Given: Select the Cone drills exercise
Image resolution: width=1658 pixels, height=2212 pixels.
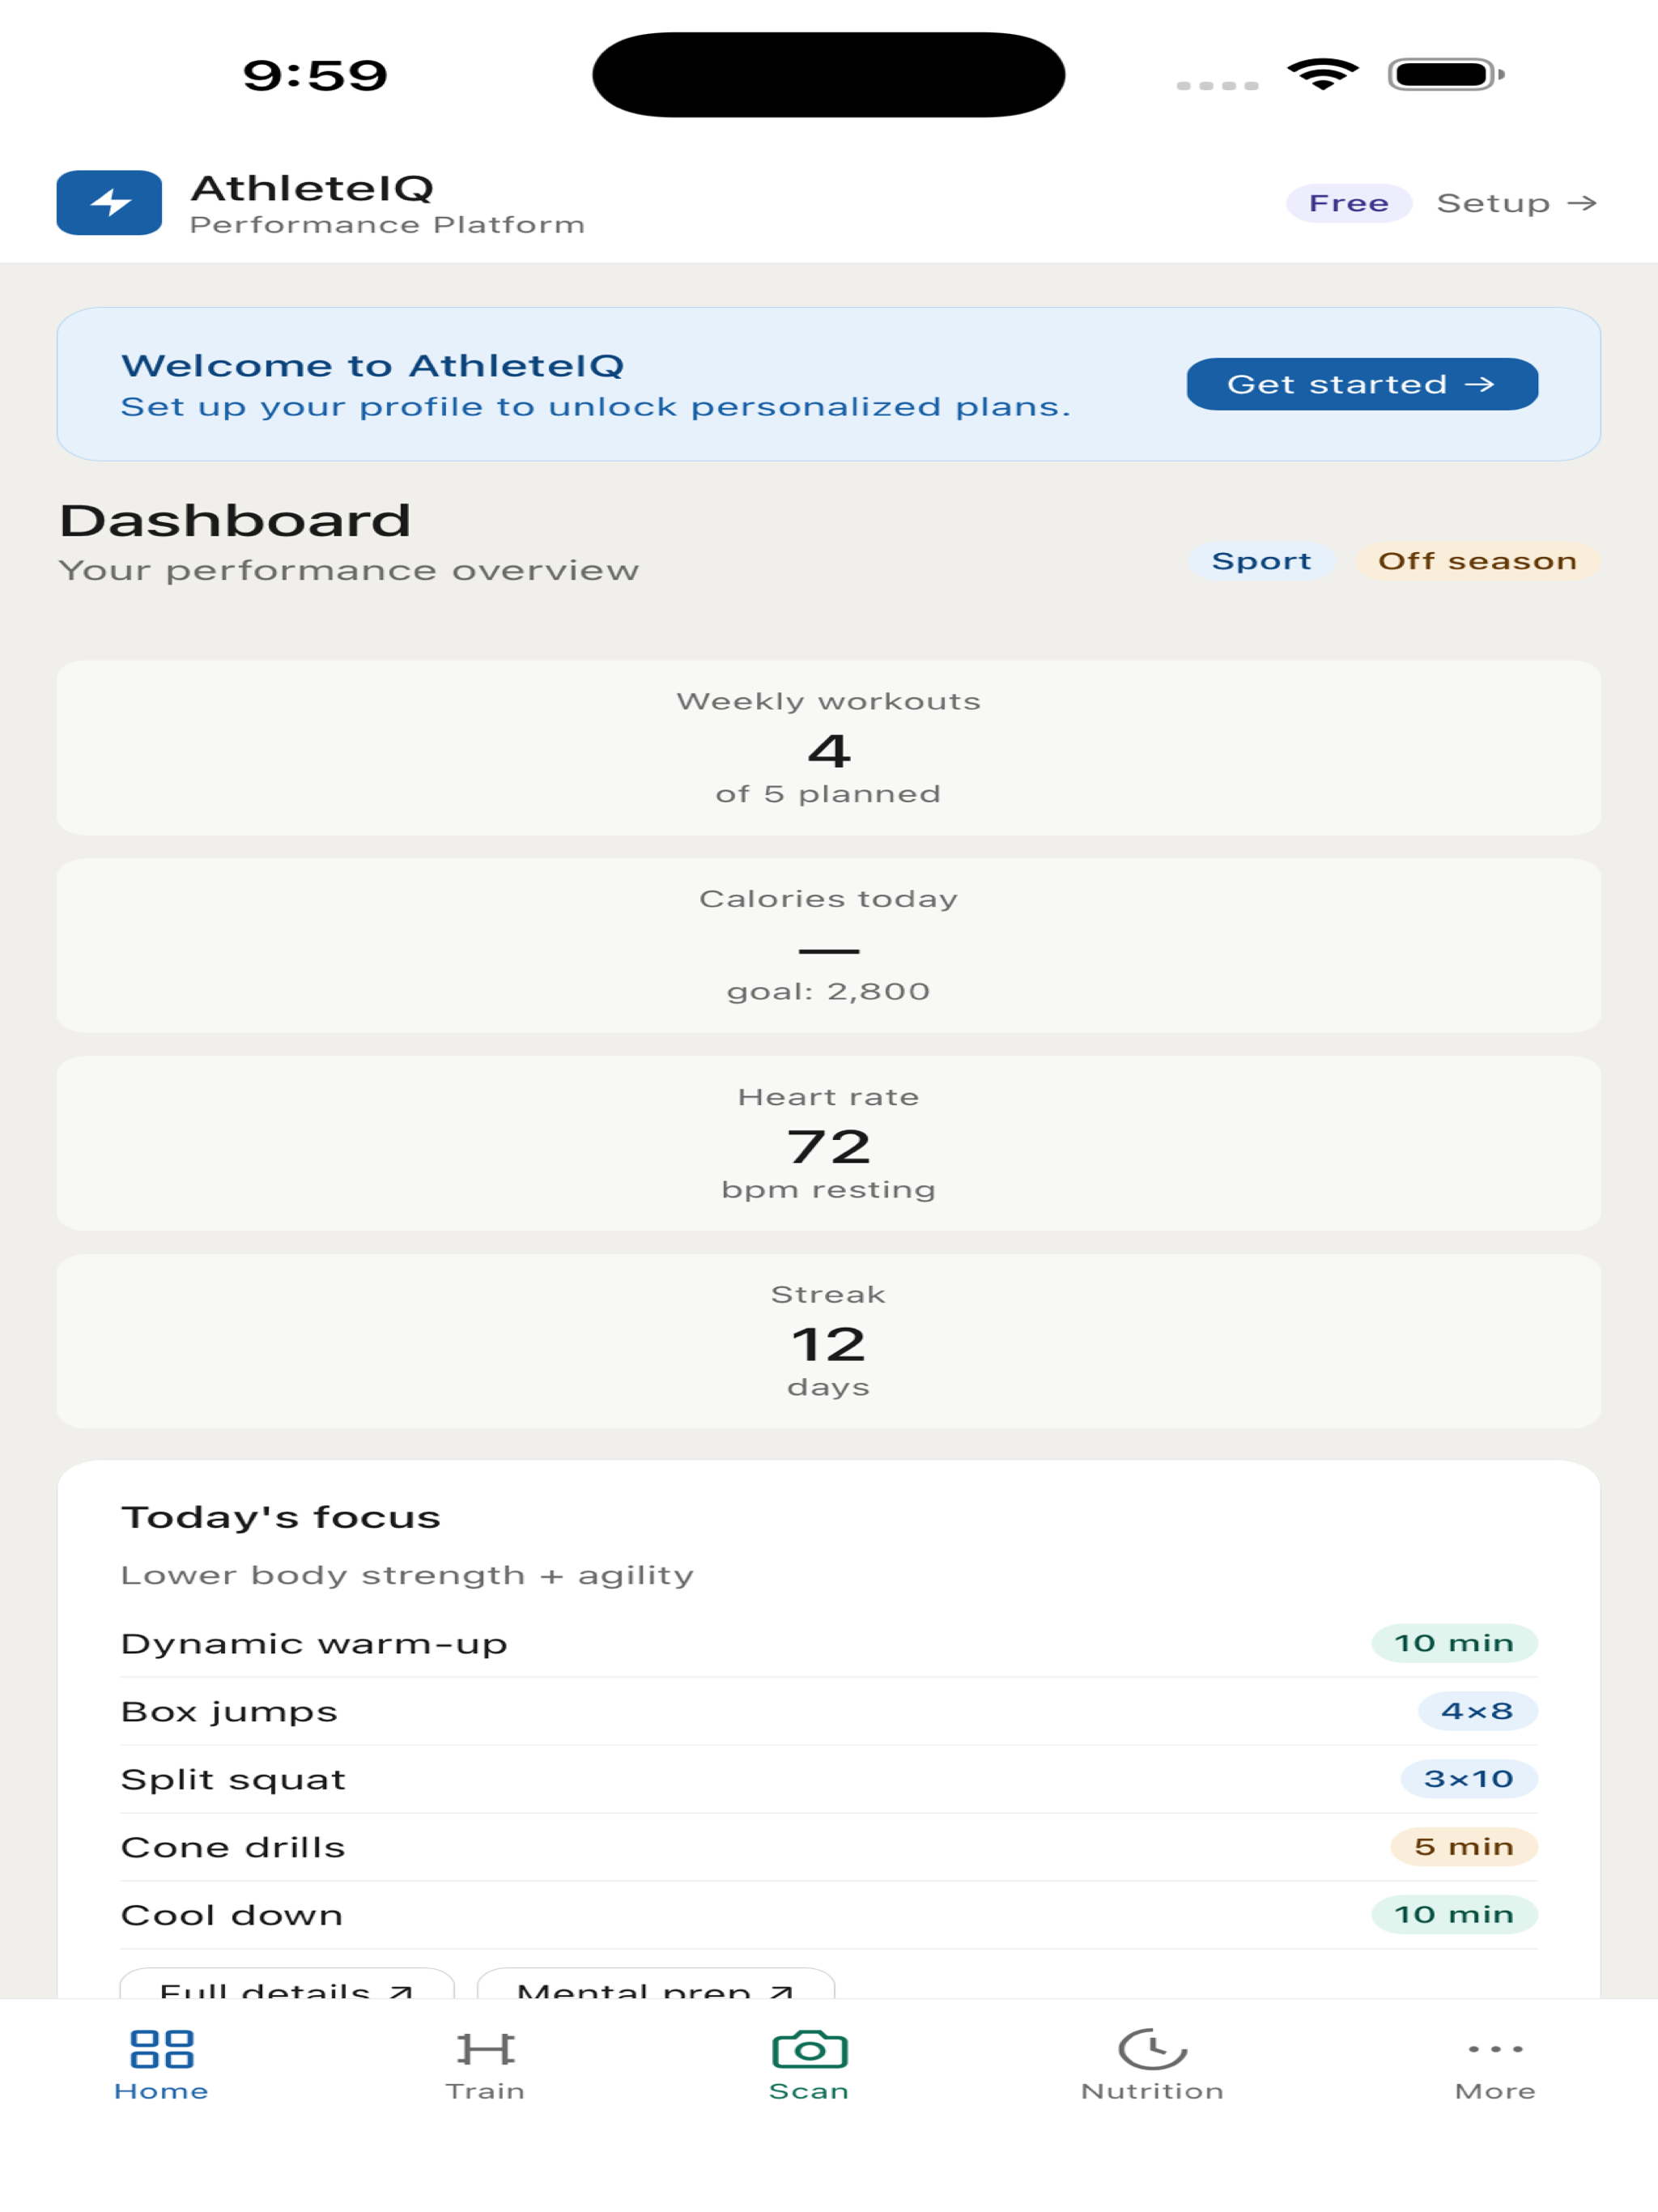Looking at the screenshot, I should point(829,1847).
